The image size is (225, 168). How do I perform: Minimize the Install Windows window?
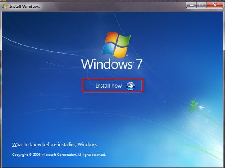tap(192, 5)
